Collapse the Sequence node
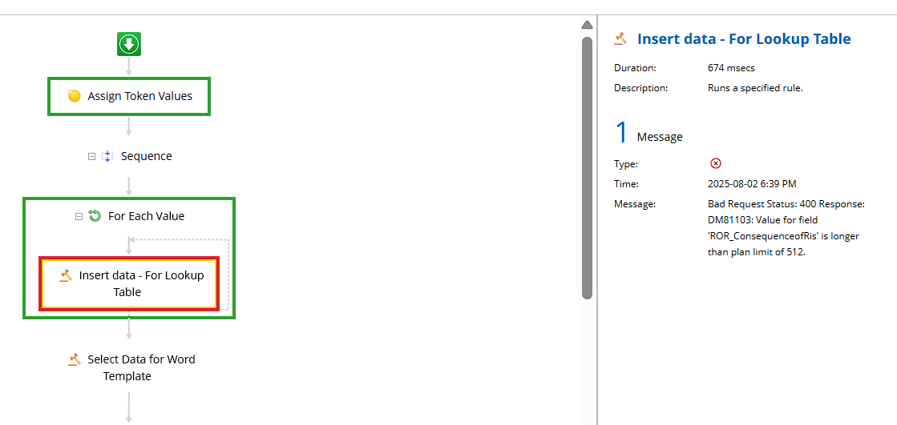 (x=91, y=157)
